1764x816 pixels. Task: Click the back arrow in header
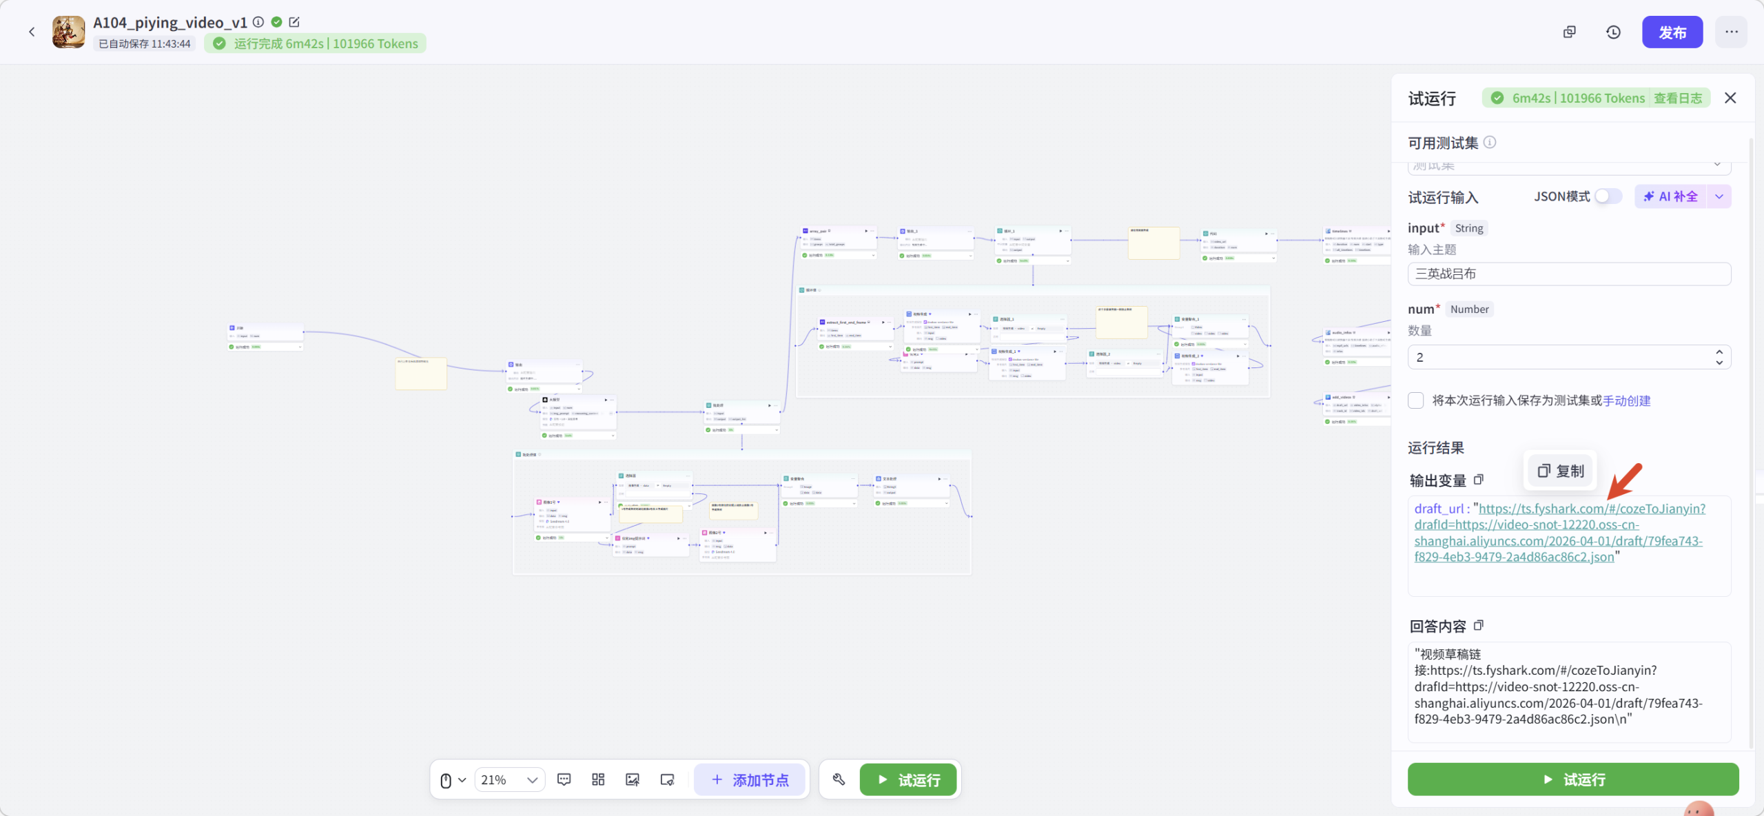pos(32,32)
